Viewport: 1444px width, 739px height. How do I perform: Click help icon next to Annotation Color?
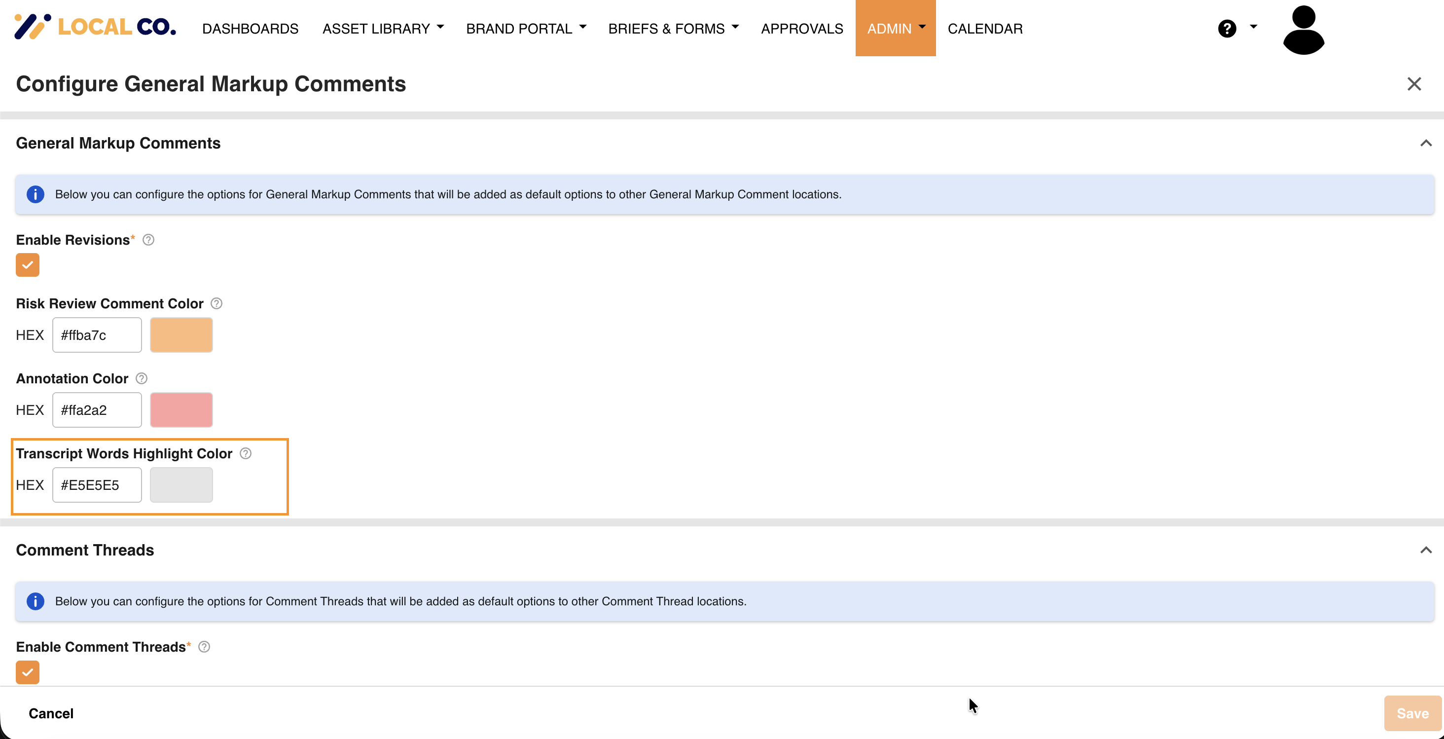point(141,378)
